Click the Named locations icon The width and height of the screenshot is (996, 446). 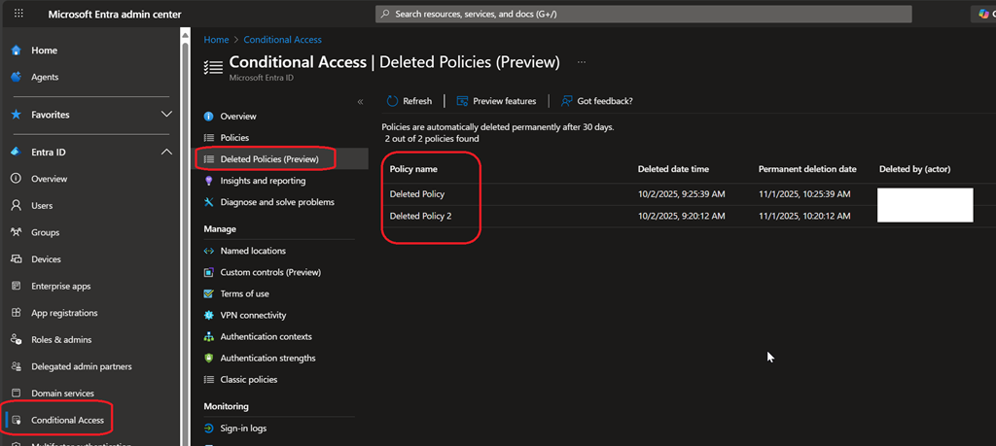pos(209,251)
